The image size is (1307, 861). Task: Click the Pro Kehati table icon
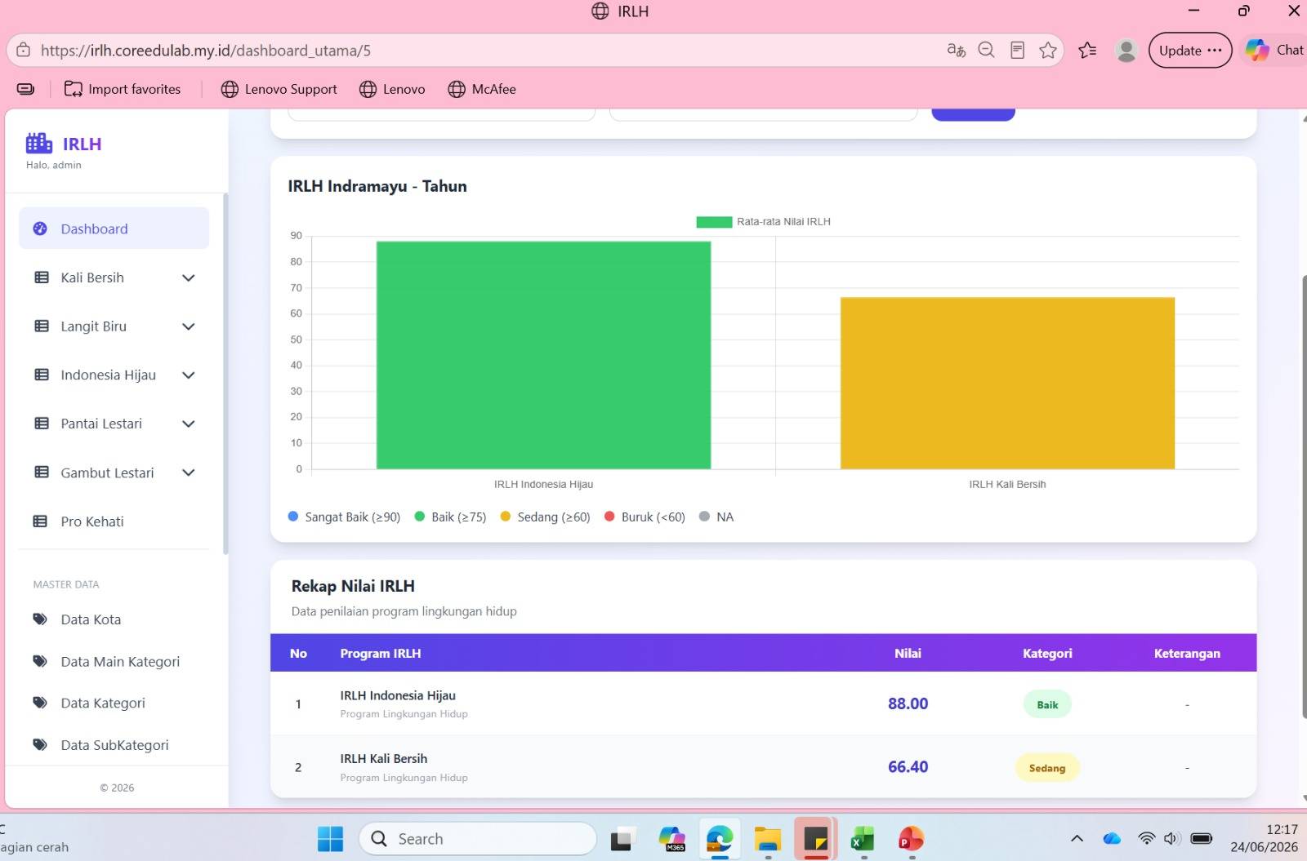pos(40,521)
